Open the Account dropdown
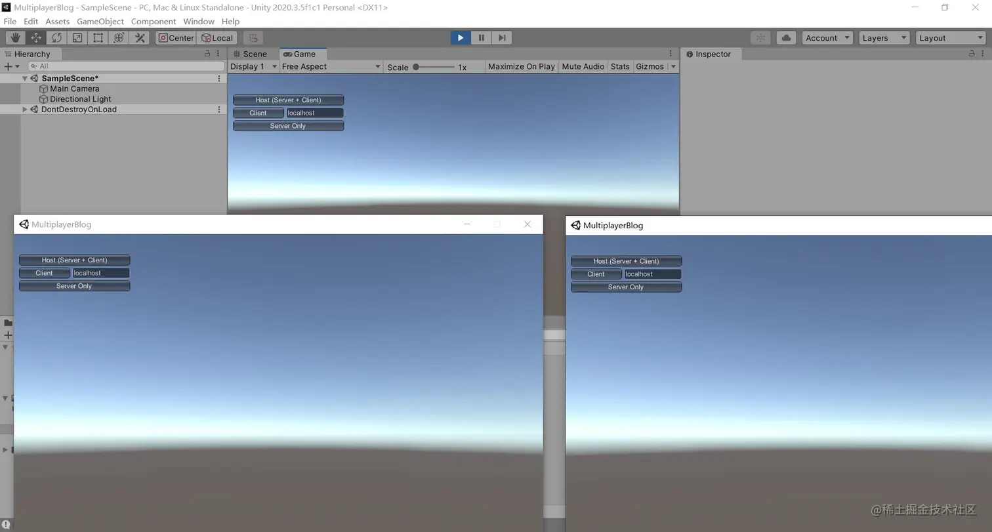This screenshot has height=532, width=992. click(x=827, y=38)
